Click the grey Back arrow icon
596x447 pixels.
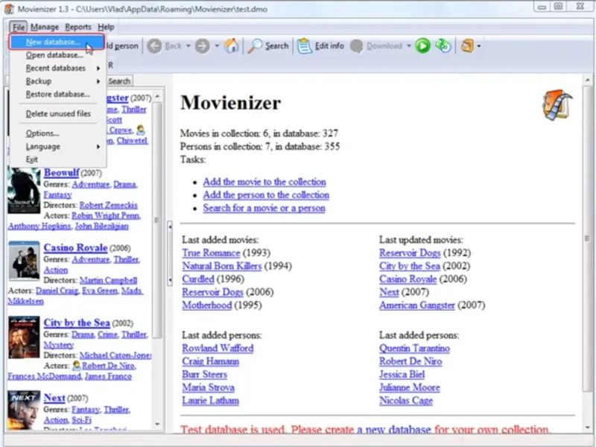tap(154, 46)
